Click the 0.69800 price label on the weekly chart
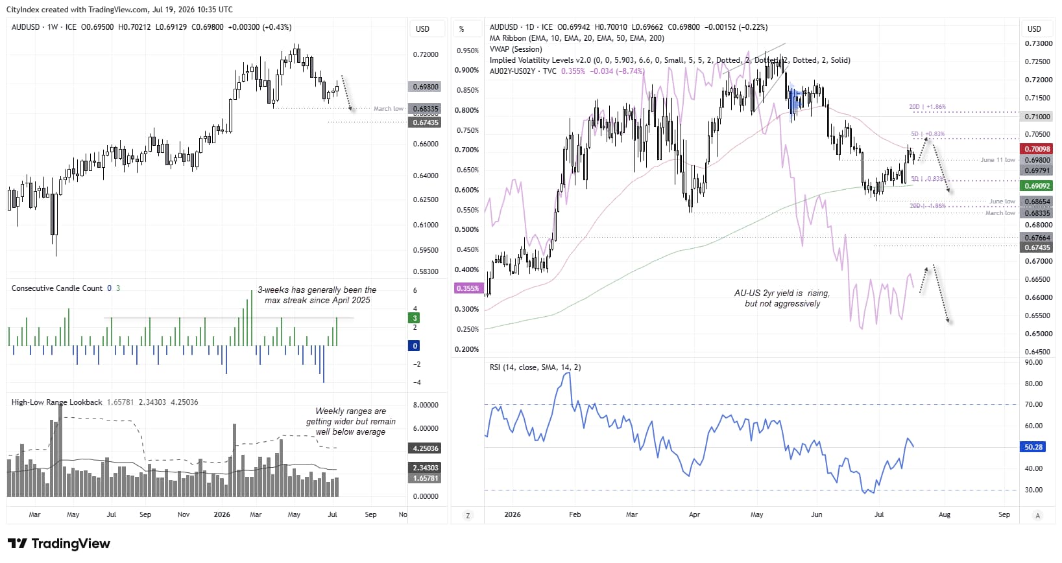Viewport: 1062px width, 563px height. tap(426, 87)
